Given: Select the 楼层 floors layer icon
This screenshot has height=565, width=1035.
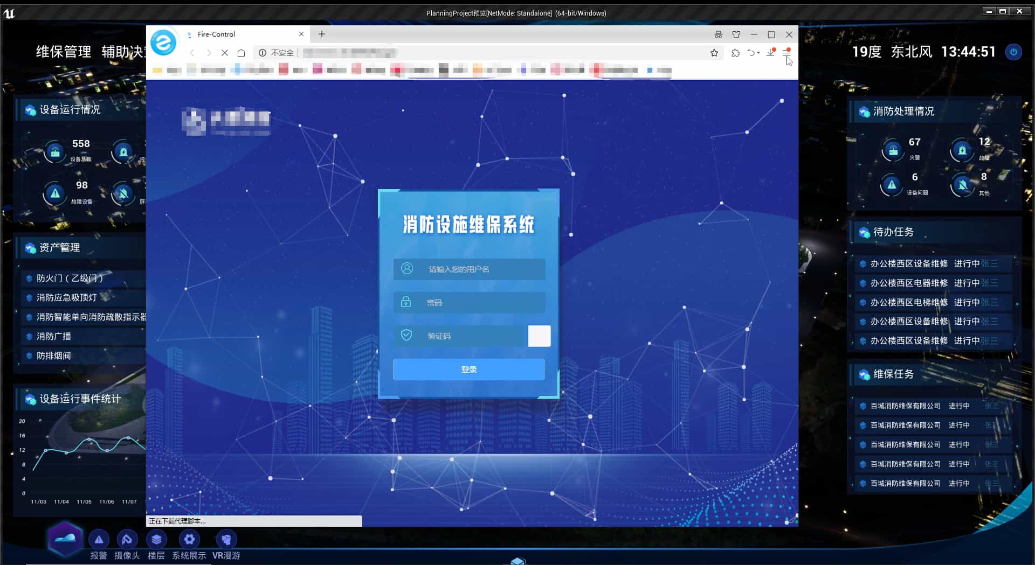Looking at the screenshot, I should (x=156, y=539).
